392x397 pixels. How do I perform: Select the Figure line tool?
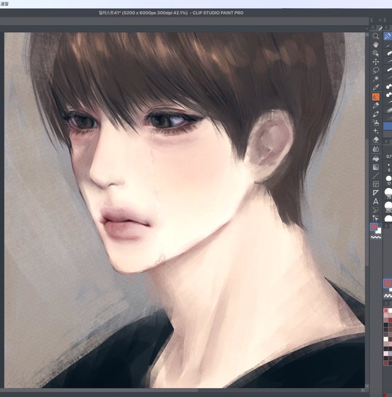pos(376,176)
